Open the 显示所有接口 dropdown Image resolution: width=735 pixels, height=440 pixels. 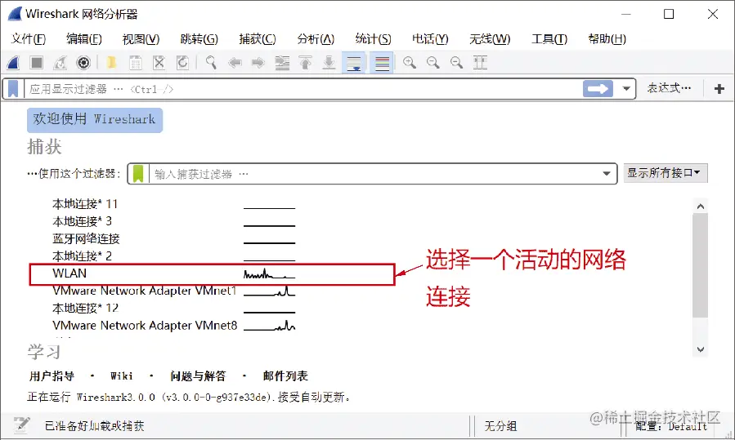pyautogui.click(x=665, y=173)
